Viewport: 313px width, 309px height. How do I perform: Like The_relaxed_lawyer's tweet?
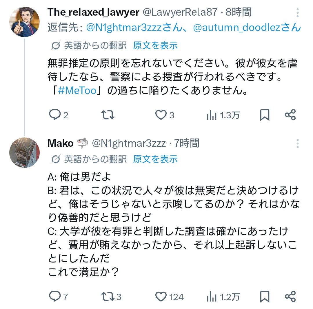[161, 115]
